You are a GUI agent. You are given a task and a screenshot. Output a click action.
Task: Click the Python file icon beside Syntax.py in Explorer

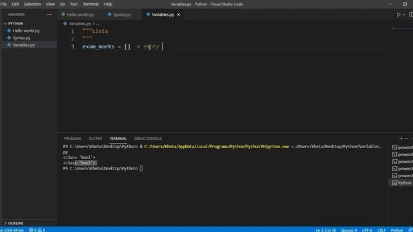[x=9, y=38]
